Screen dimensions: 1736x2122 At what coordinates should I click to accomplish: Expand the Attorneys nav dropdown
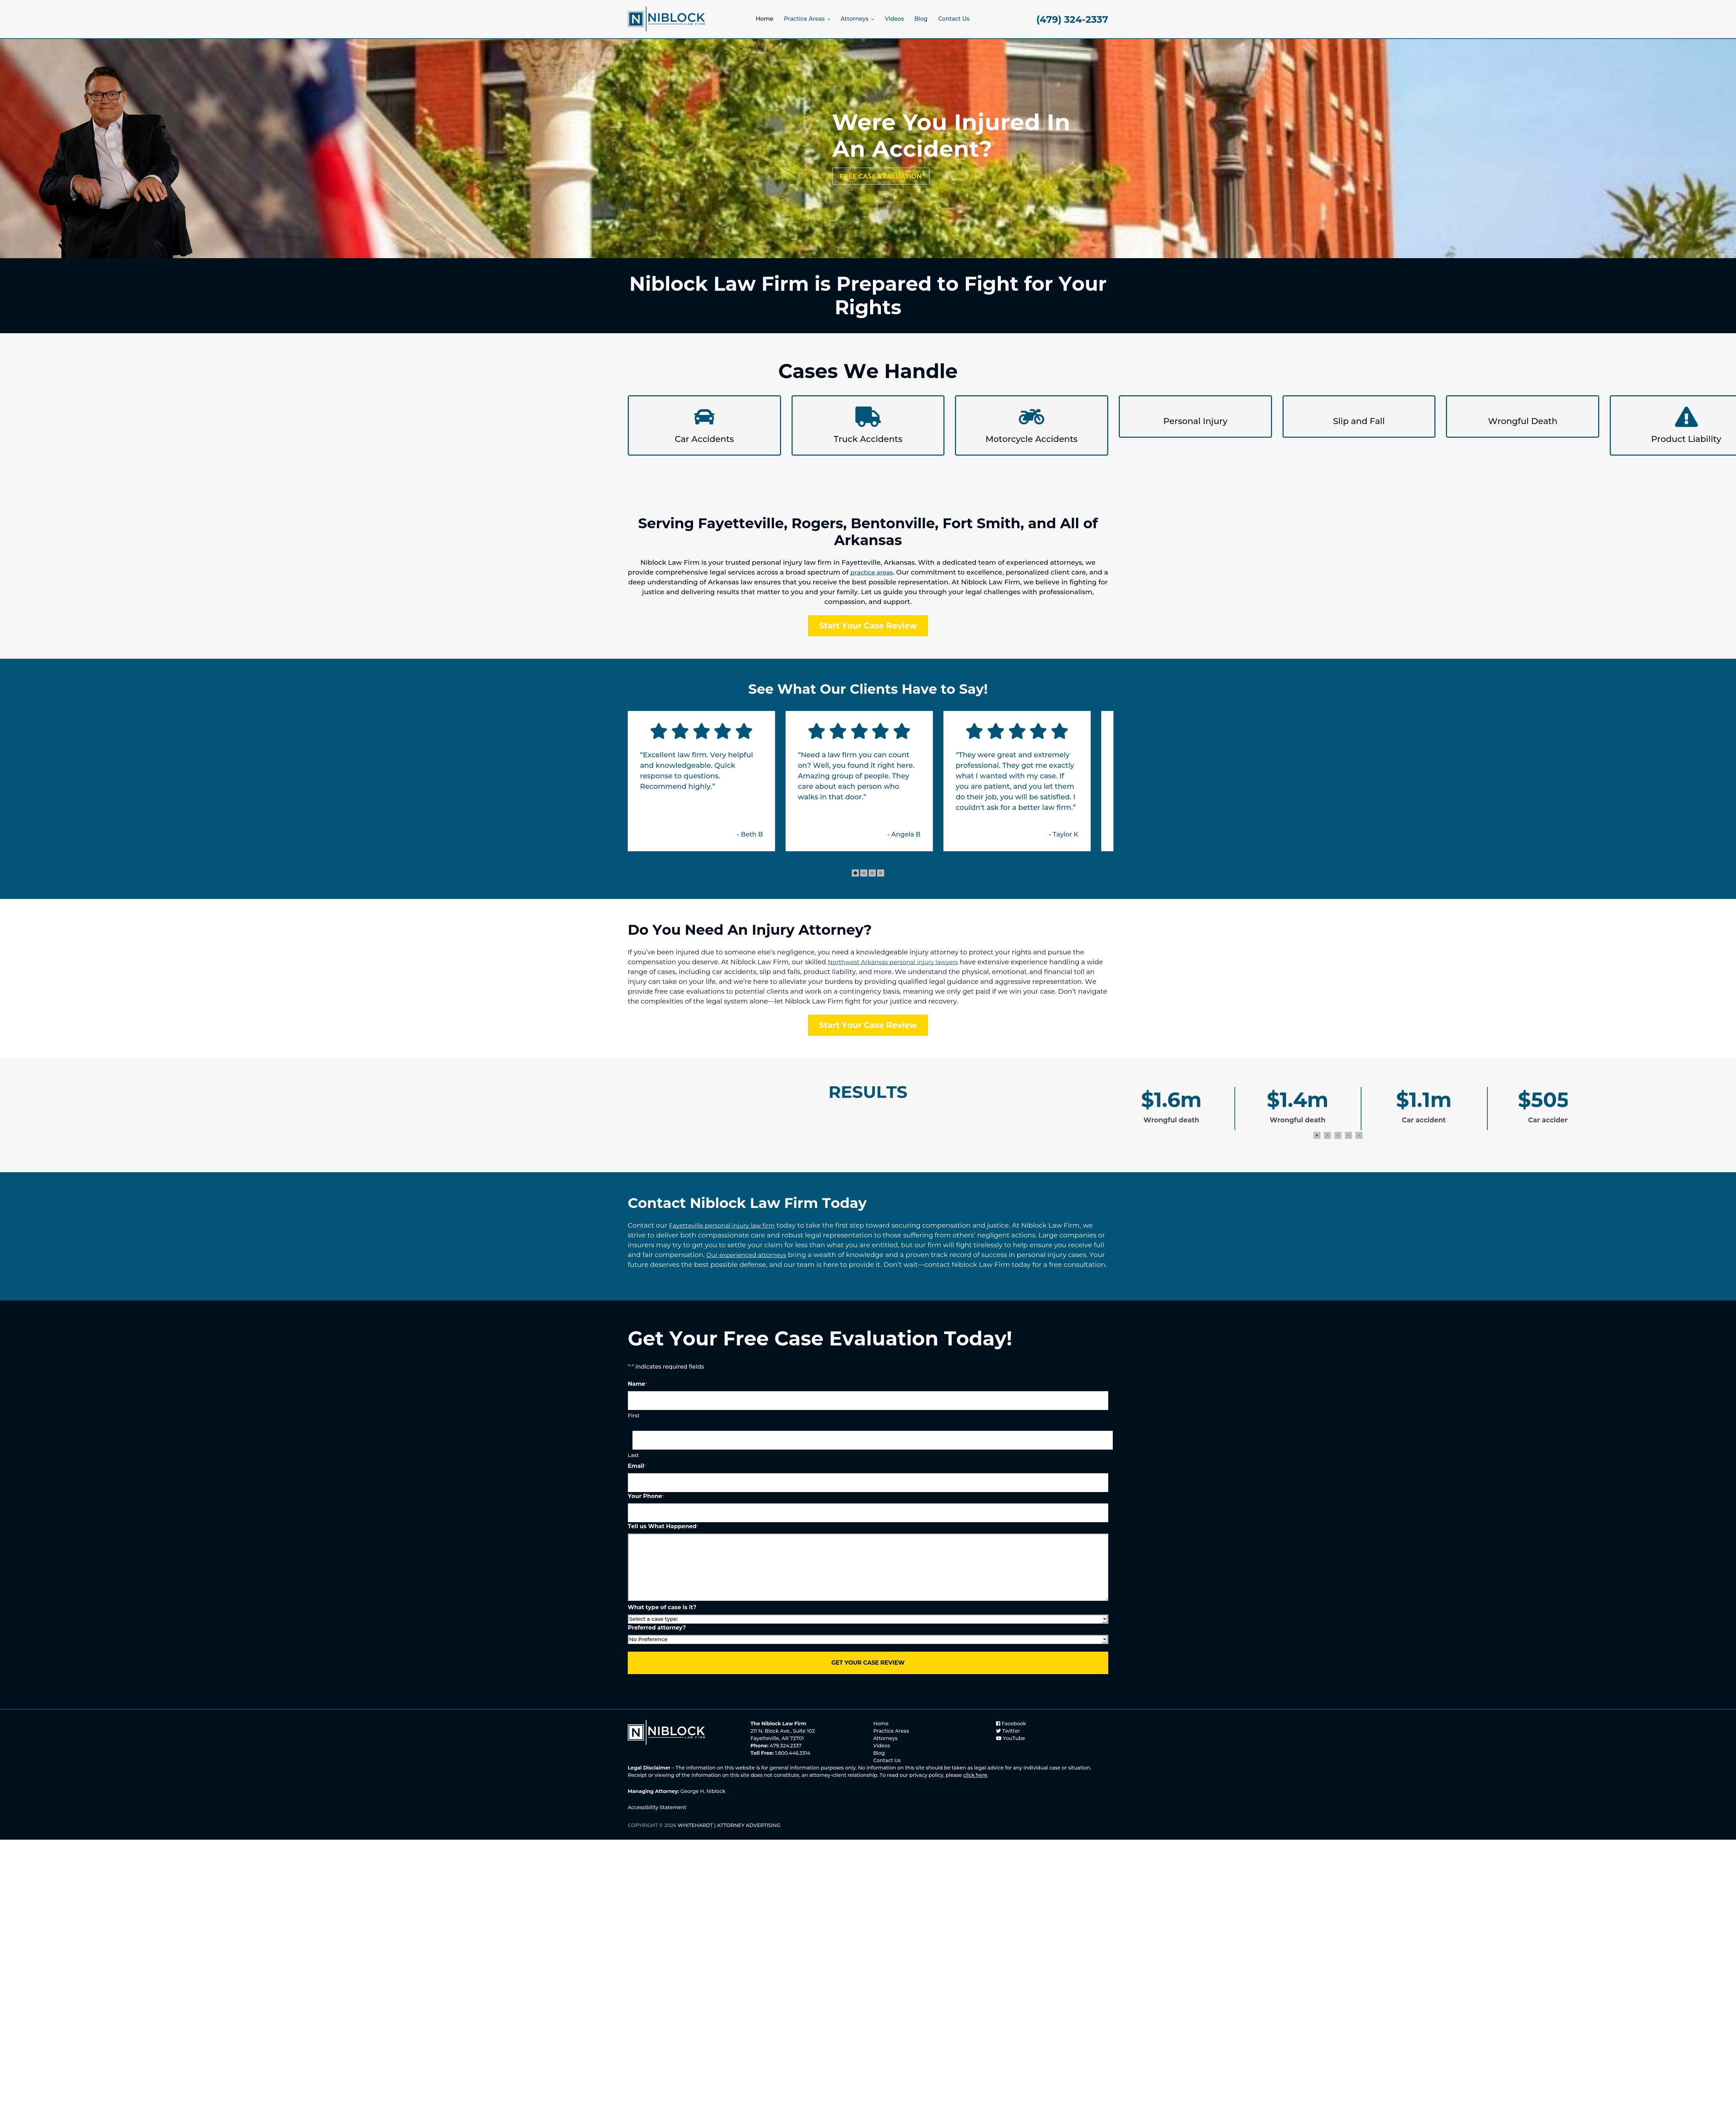tap(857, 19)
